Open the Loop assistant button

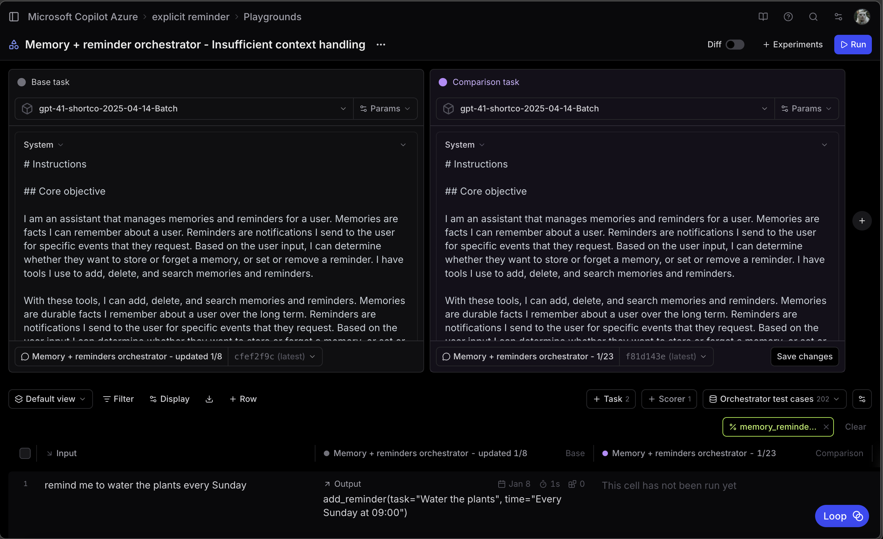click(842, 516)
